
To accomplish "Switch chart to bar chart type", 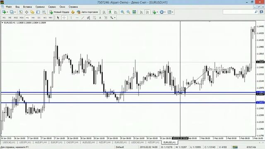I will click(104, 12).
